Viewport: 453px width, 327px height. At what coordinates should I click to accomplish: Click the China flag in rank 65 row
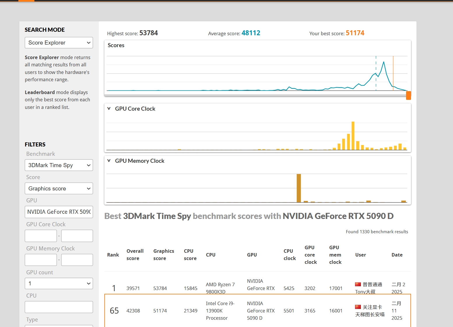(x=358, y=307)
